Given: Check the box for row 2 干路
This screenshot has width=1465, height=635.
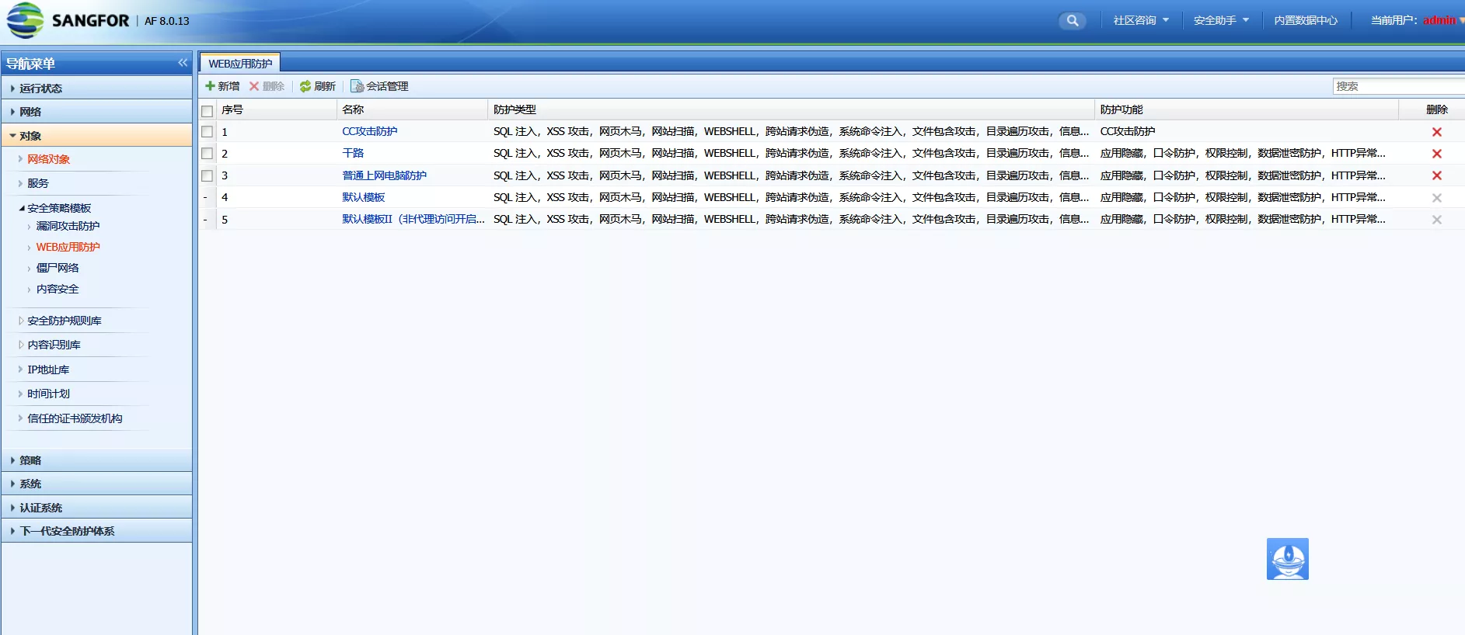Looking at the screenshot, I should pyautogui.click(x=207, y=154).
